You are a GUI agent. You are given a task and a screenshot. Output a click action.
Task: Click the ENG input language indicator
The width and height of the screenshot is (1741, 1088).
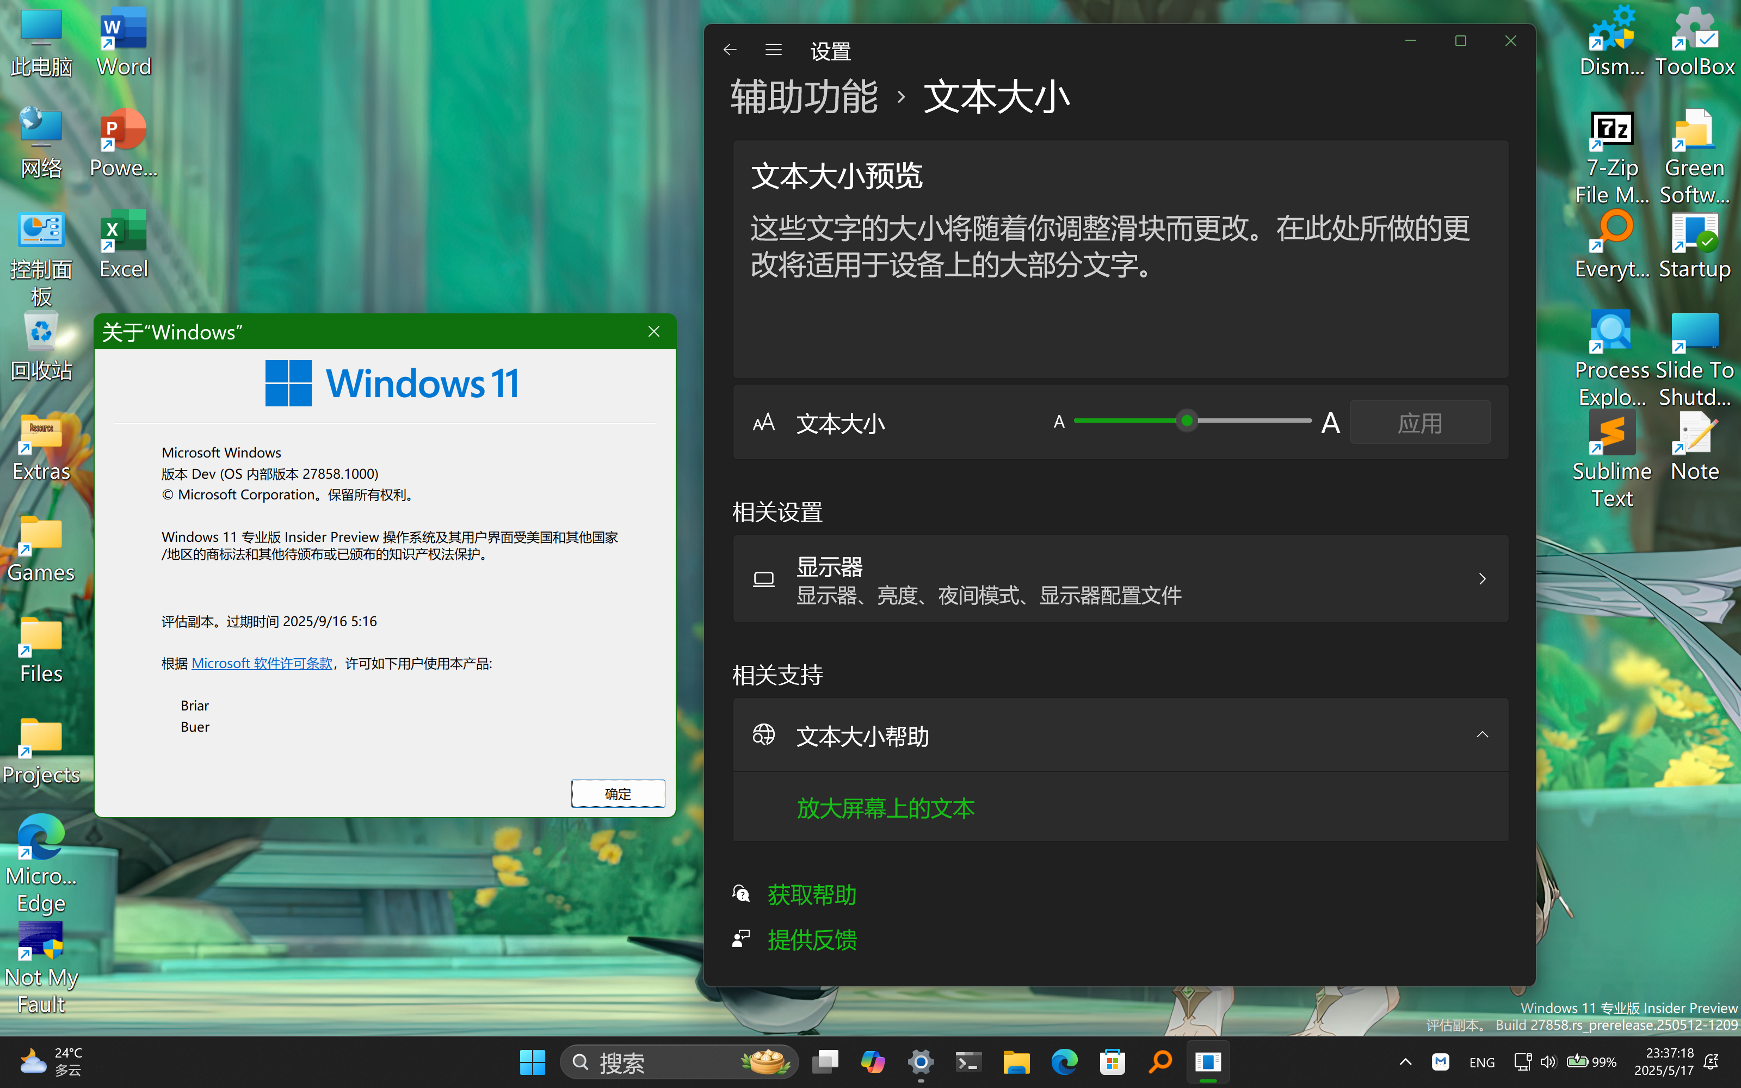[x=1481, y=1062]
